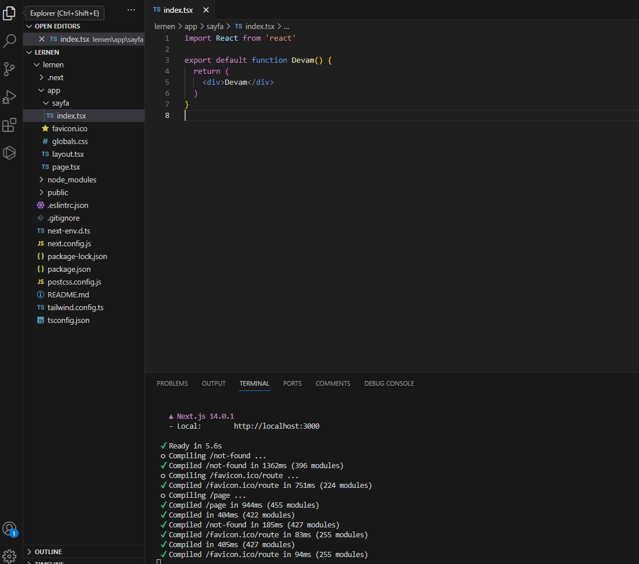Open the Accounts icon with badge
The image size is (639, 564).
point(9,529)
